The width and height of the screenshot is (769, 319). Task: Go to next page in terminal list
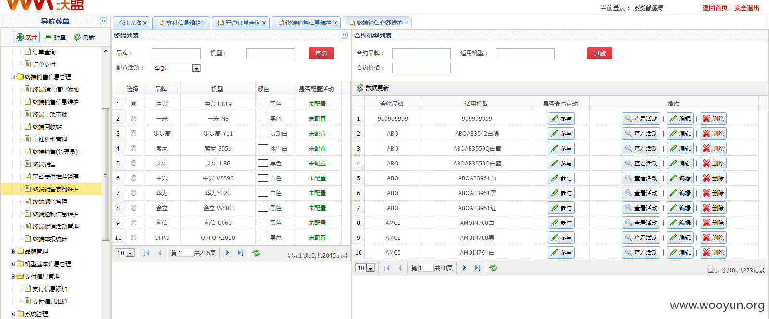point(227,253)
